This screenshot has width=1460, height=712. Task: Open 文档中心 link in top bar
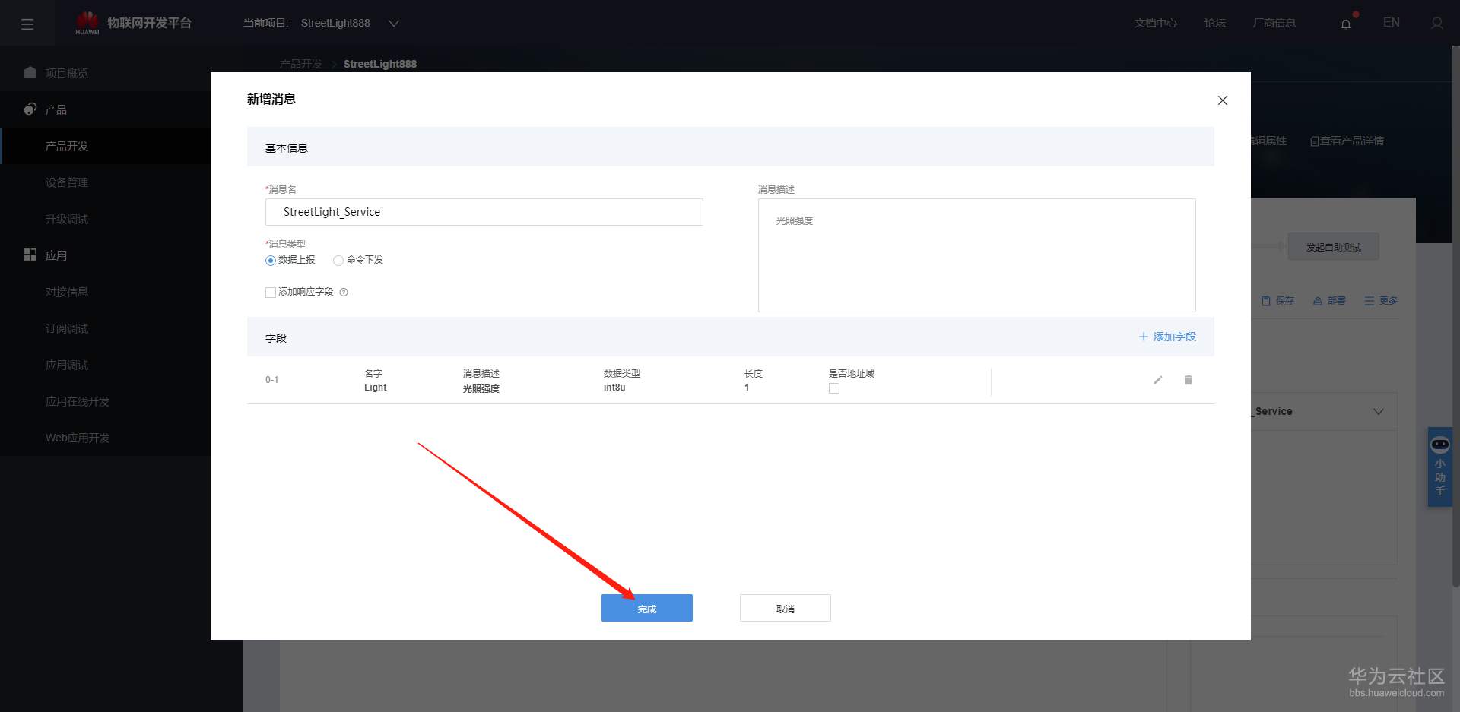(1156, 24)
